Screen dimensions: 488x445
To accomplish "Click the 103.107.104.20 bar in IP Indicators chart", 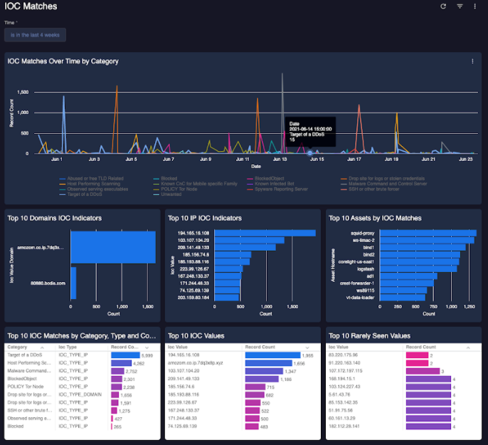I will click(x=250, y=240).
